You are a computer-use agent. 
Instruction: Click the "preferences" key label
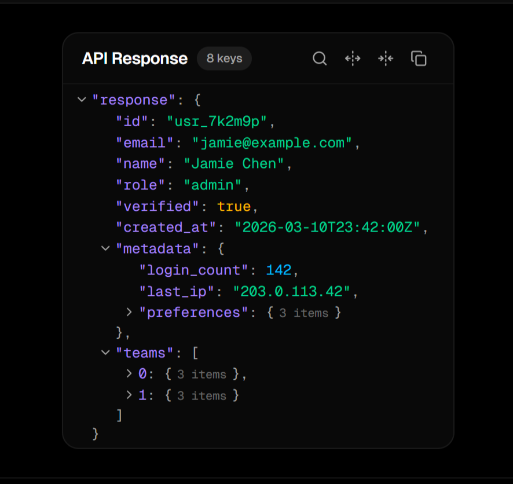click(x=194, y=313)
